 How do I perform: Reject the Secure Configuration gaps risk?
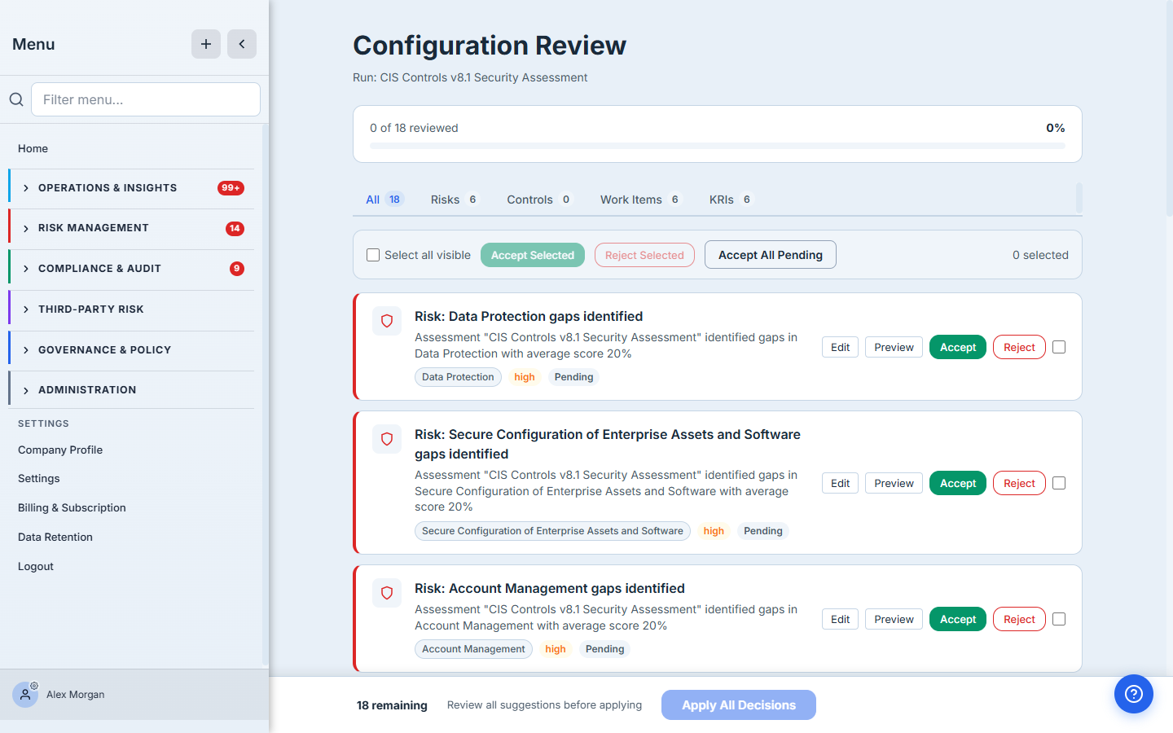pos(1019,483)
